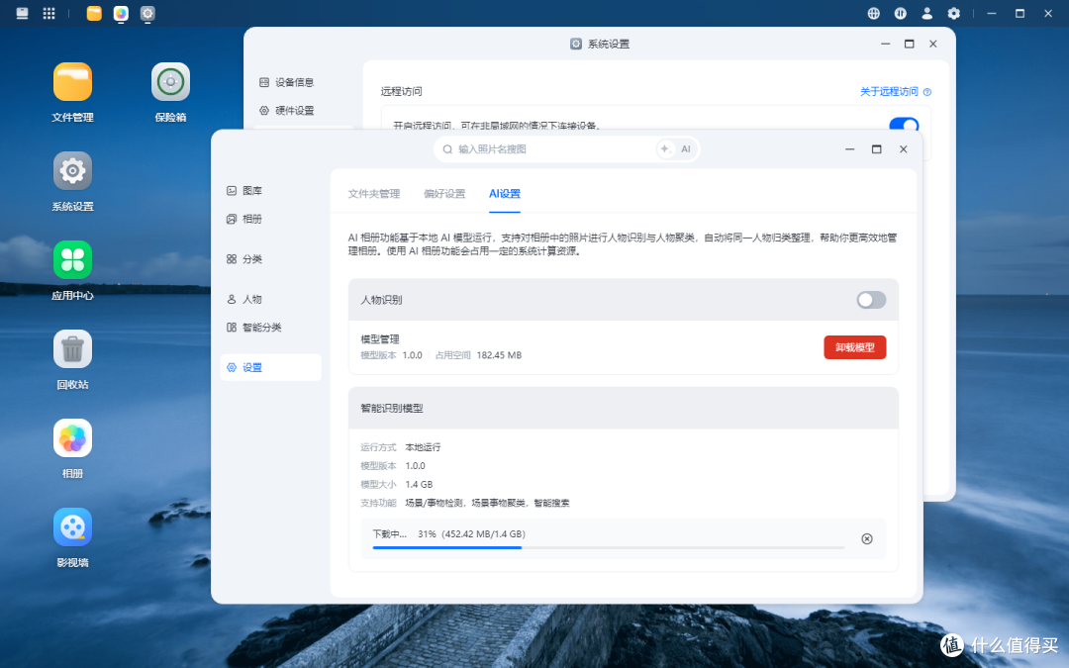
Task: Click the 本地运行 run mode value
Action: point(423,447)
